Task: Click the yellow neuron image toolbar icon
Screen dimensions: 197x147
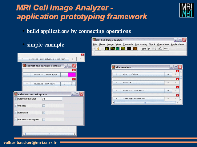Action: [x=107, y=49]
